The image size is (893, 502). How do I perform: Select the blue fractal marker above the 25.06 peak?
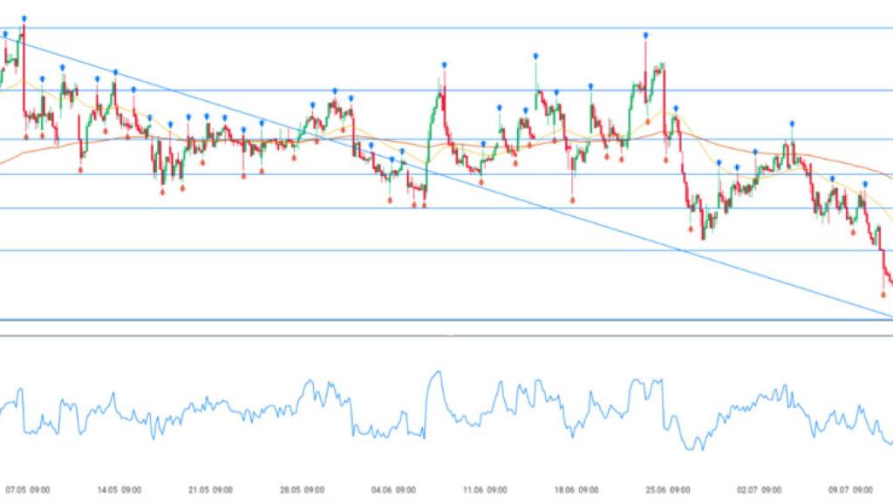(646, 35)
